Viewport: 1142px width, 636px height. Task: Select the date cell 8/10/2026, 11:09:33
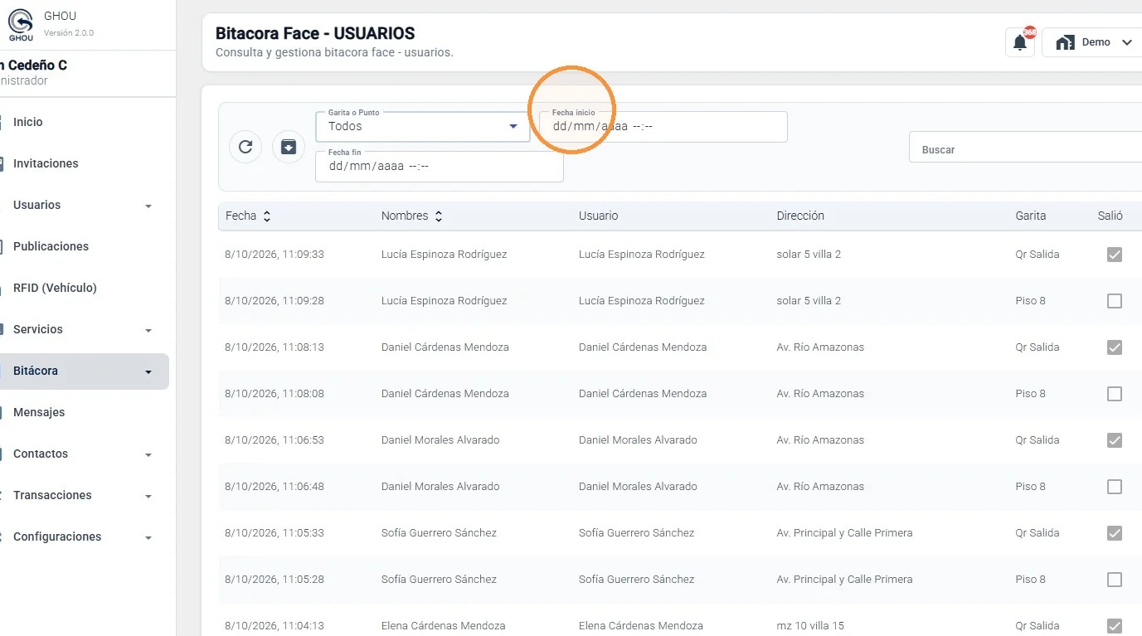tap(275, 255)
